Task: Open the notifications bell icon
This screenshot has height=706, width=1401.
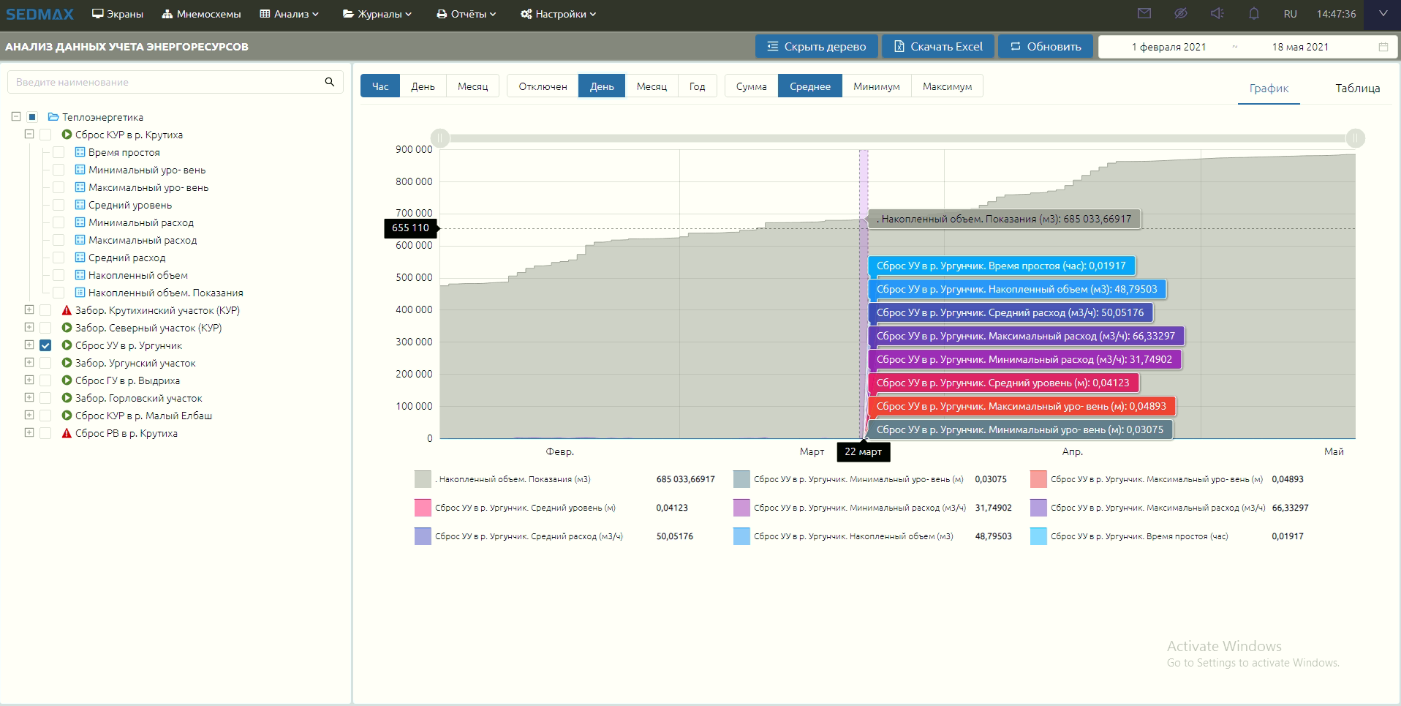Action: click(1253, 14)
